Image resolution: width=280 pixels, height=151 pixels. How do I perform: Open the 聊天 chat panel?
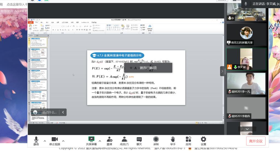point(139,141)
